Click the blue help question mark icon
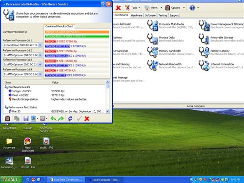The image size is (244, 183). tap(192, 8)
